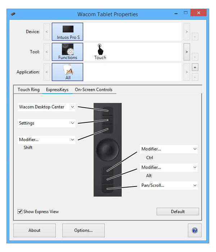This screenshot has height=252, width=216.
Task: Open Options dialog
Action: point(84,230)
